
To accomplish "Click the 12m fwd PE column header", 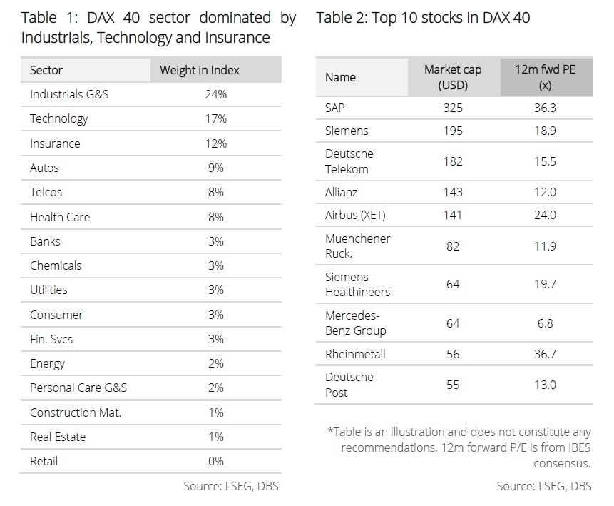I will pos(546,77).
